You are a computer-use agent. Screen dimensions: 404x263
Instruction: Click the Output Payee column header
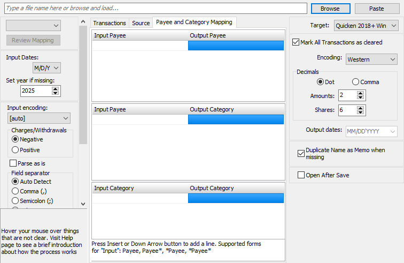[x=236, y=35]
